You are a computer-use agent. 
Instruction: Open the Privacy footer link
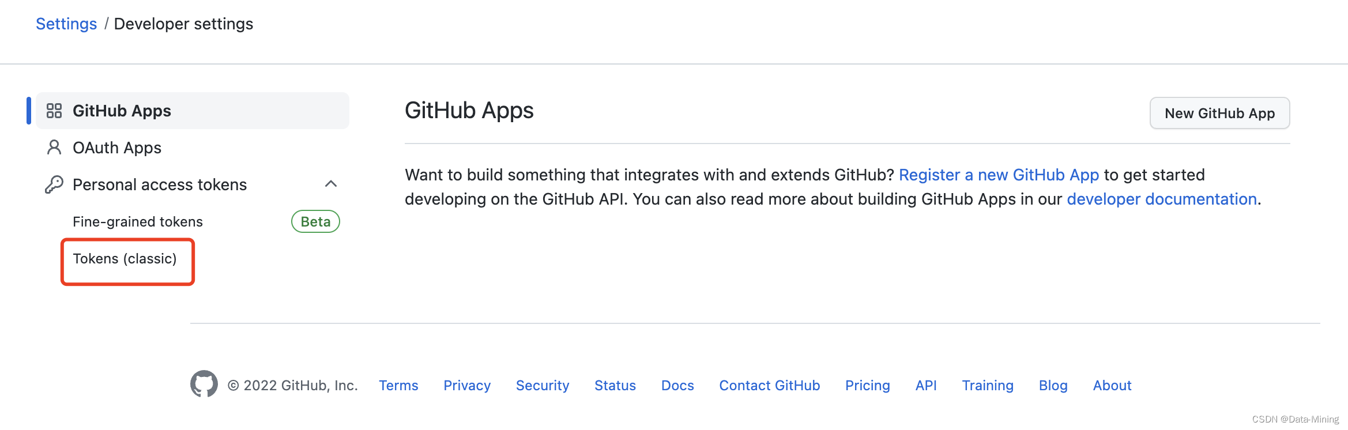pyautogui.click(x=467, y=385)
